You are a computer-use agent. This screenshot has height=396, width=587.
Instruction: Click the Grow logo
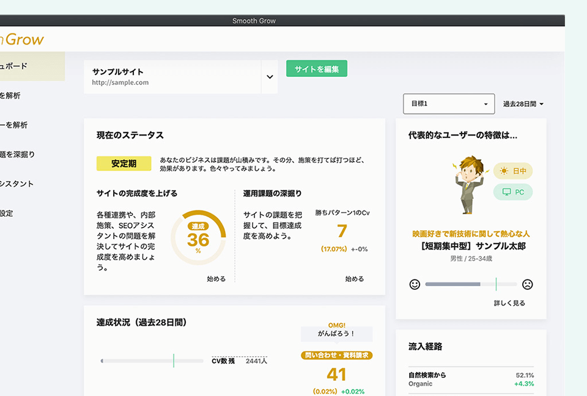pyautogui.click(x=23, y=39)
